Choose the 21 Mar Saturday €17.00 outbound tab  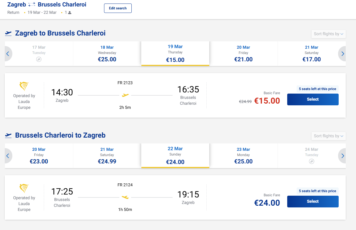coord(311,54)
